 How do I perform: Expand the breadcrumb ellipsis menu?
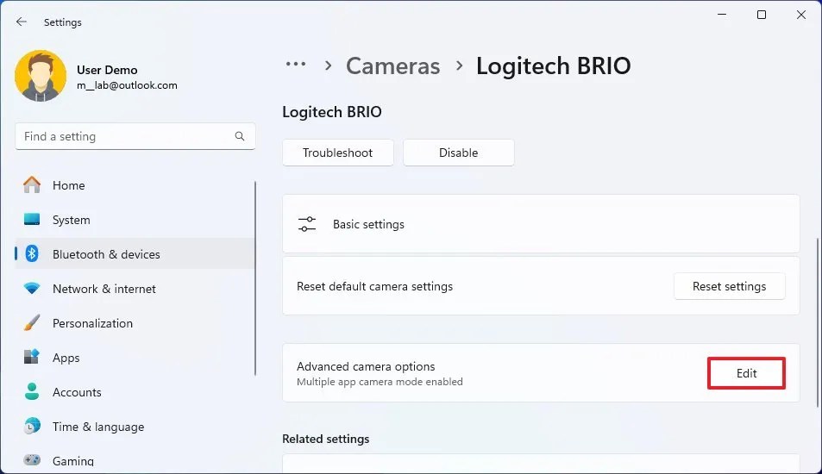[x=296, y=65]
